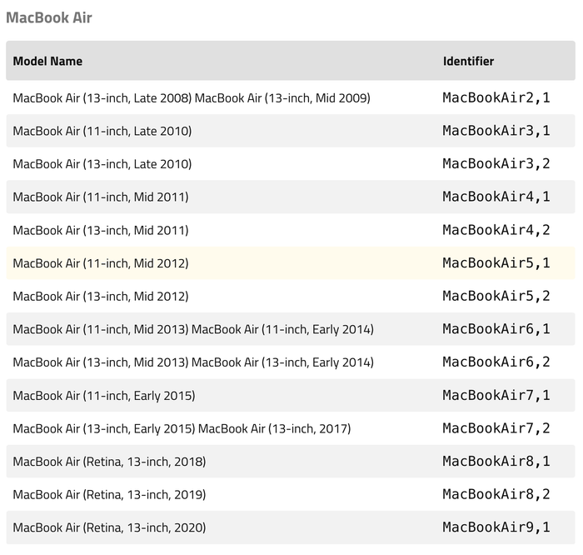The image size is (583, 555).
Task: Click the MacBookAir9,1 identifier
Action: pyautogui.click(x=496, y=527)
